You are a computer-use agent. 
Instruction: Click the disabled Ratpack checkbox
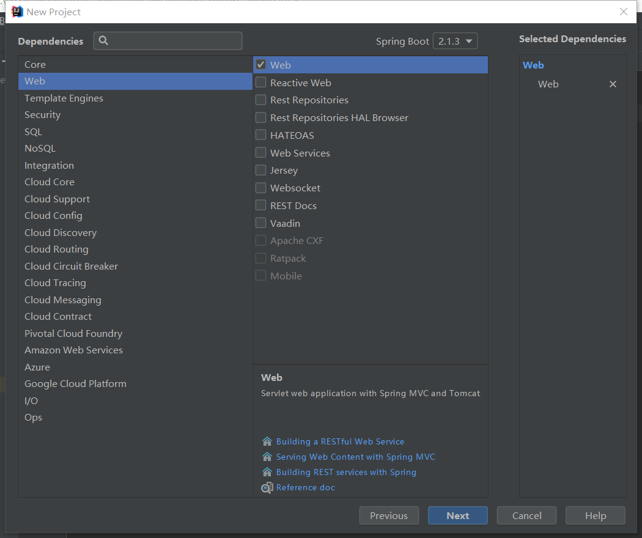[x=261, y=259]
